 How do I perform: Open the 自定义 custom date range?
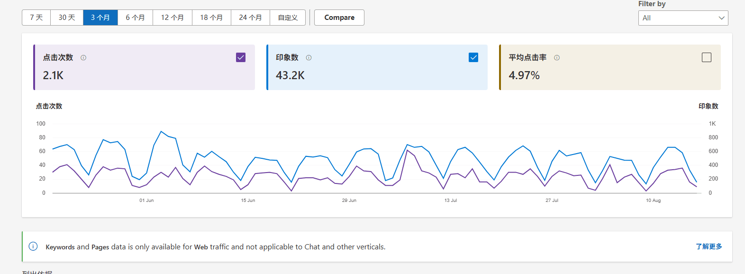click(288, 18)
